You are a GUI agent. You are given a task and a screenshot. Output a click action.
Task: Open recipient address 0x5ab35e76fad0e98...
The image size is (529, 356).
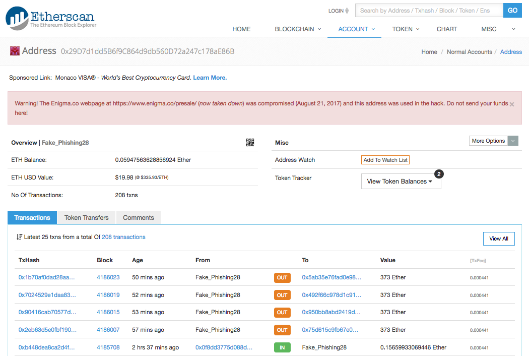click(332, 277)
